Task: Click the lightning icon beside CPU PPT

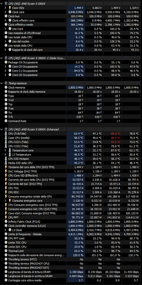Action: click(6, 217)
